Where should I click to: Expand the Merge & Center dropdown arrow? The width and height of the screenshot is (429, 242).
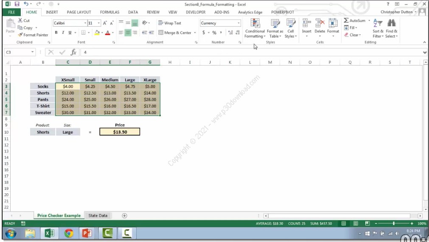pos(195,33)
